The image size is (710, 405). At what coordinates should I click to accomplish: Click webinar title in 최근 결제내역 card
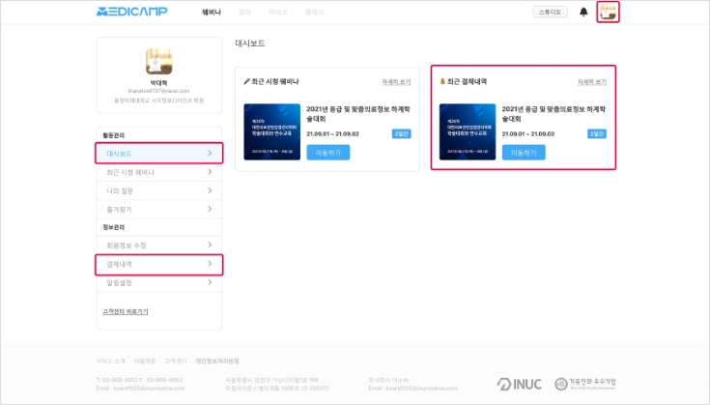[x=554, y=114]
